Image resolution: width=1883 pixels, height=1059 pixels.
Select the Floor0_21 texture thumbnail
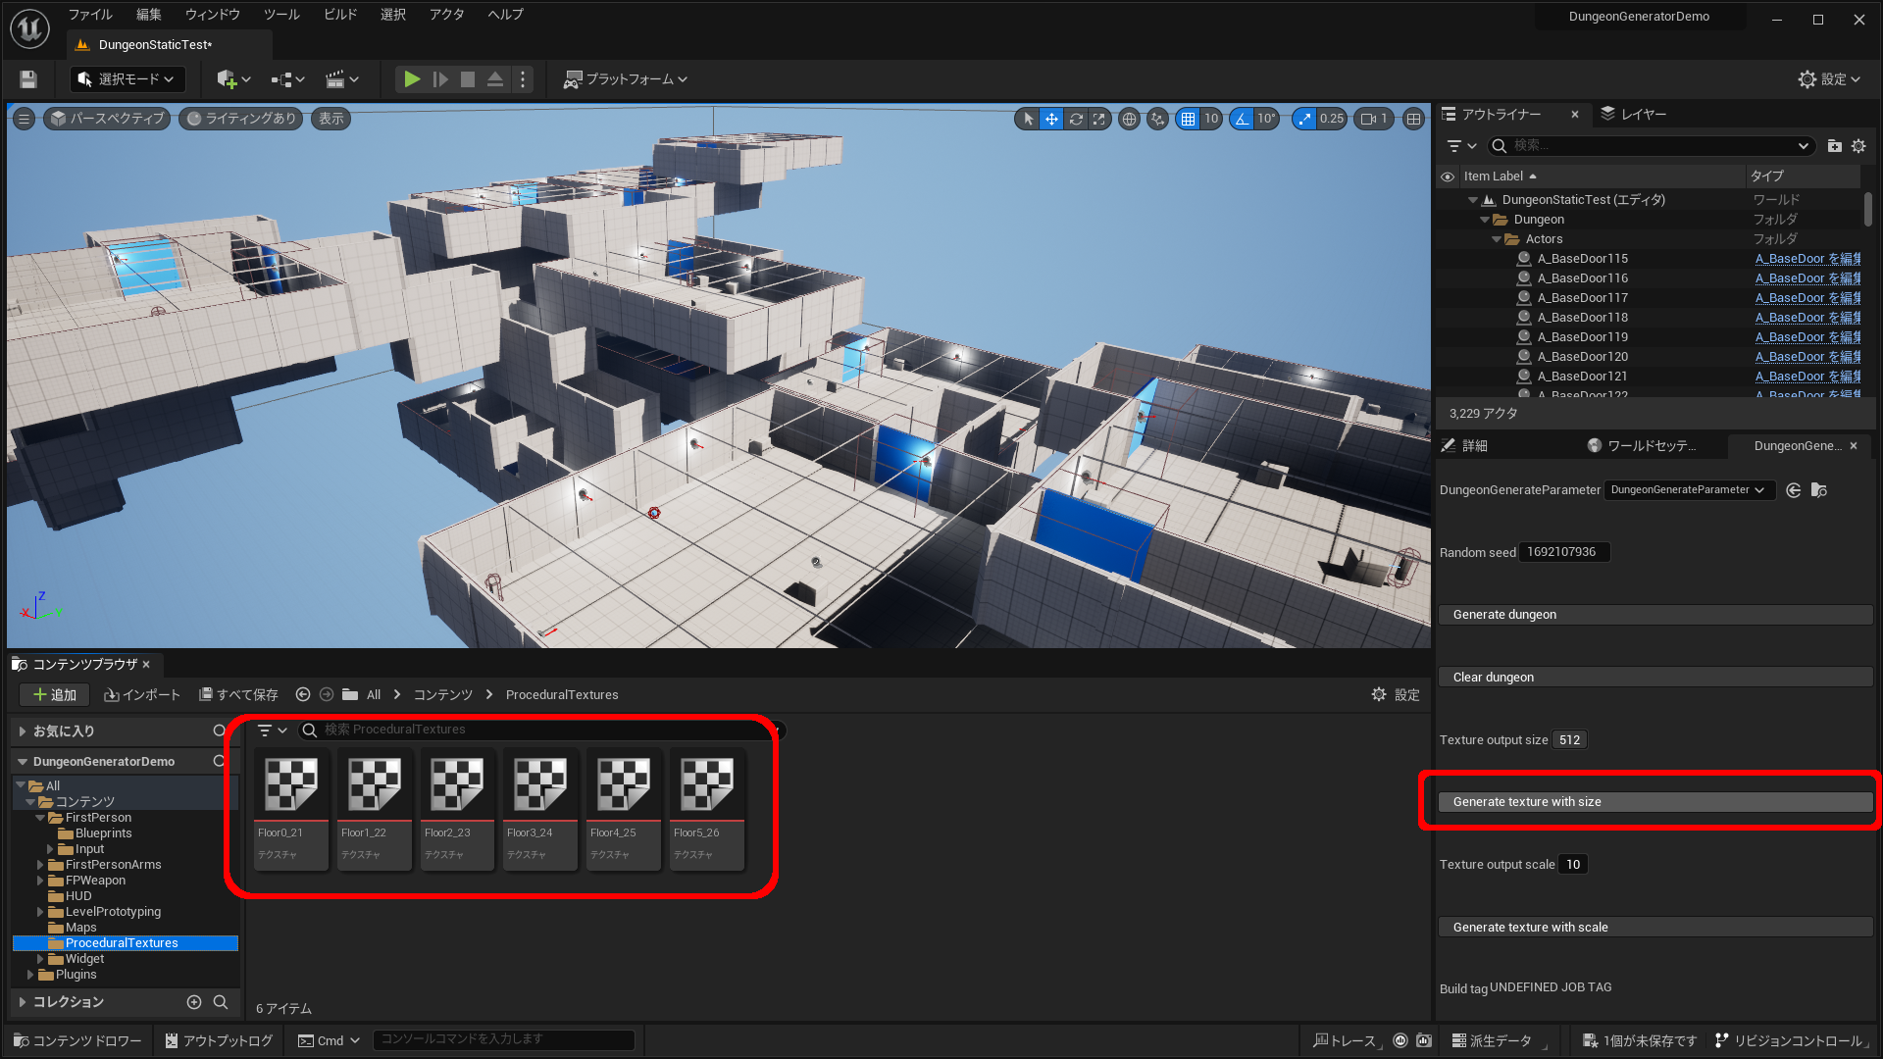coord(291,810)
